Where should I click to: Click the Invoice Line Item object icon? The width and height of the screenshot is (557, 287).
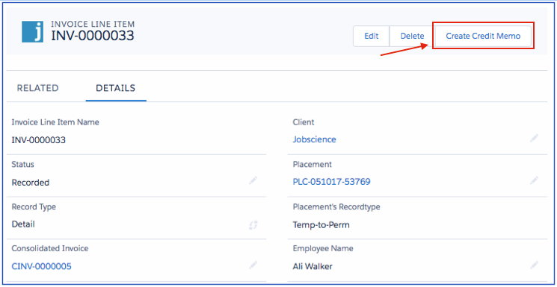click(x=32, y=31)
